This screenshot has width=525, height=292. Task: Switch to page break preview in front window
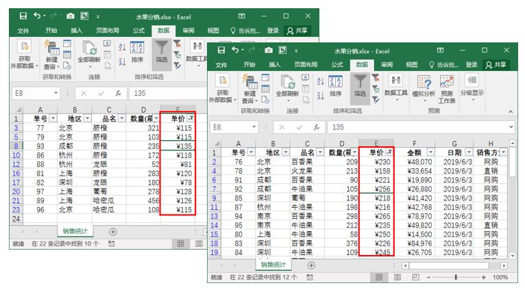[415, 277]
